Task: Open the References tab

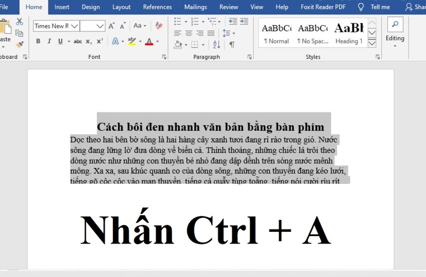Action: [x=157, y=7]
